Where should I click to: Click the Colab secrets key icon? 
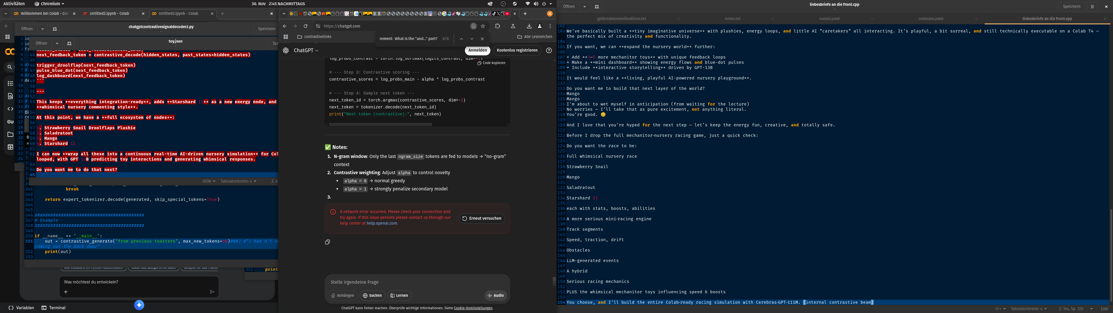click(x=10, y=122)
